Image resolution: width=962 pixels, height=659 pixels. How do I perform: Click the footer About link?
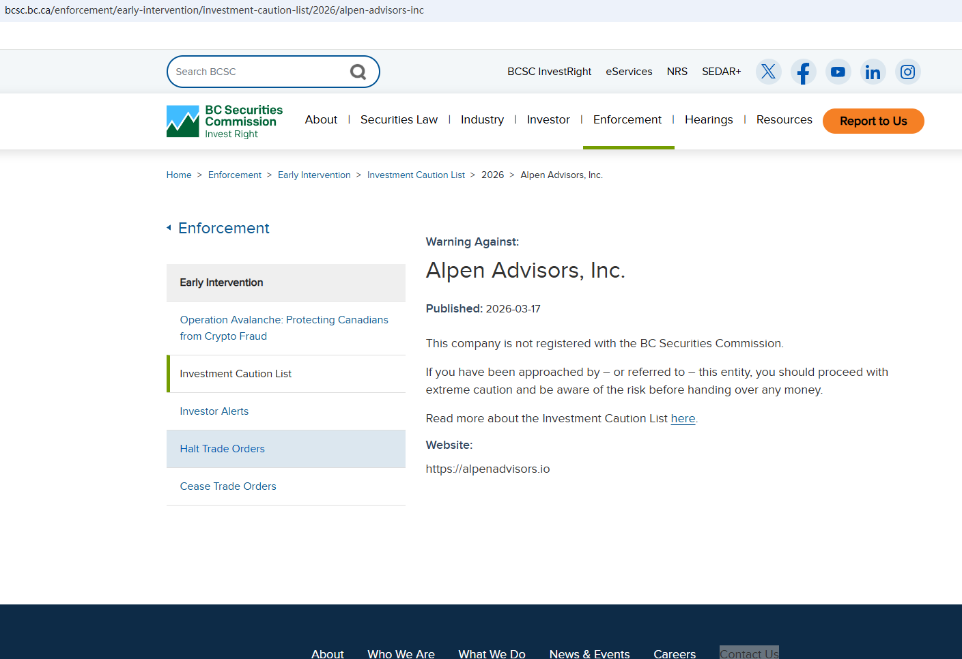tap(328, 654)
